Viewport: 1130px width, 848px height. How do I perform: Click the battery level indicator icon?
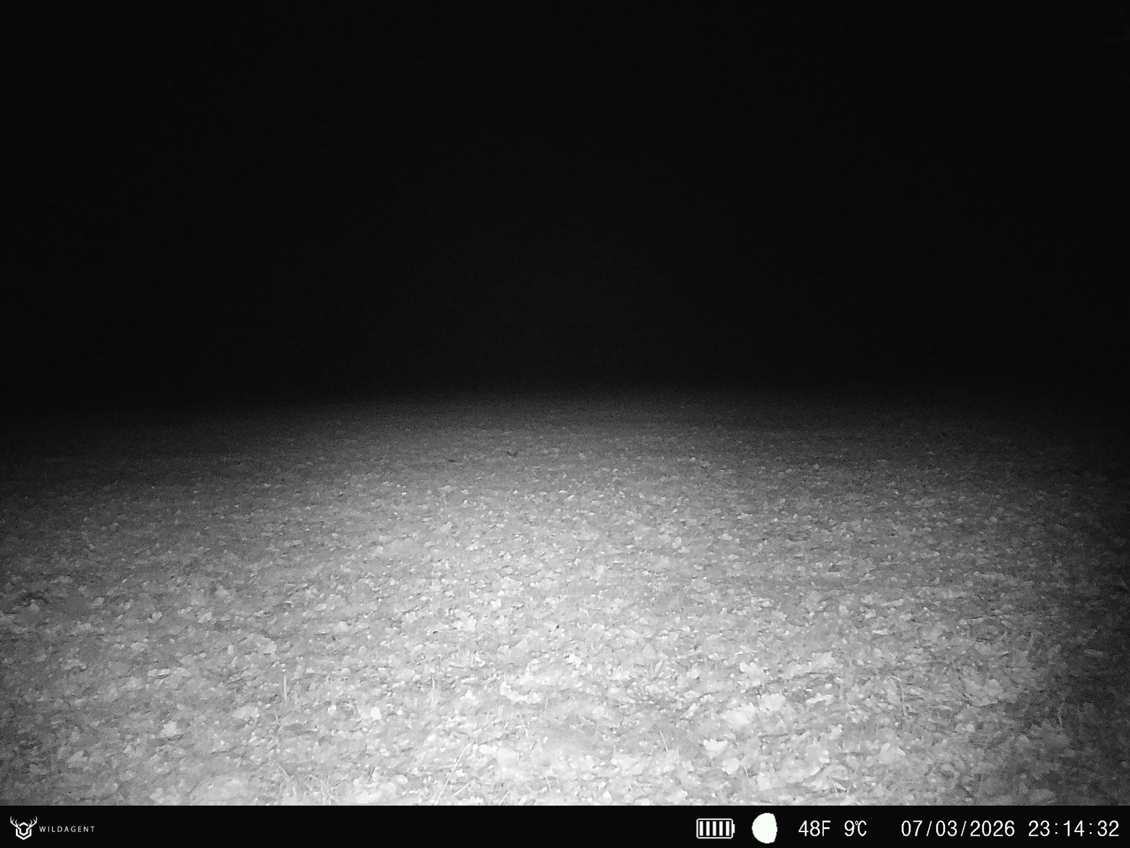pos(714,829)
